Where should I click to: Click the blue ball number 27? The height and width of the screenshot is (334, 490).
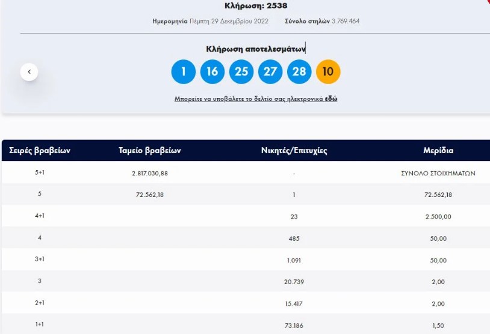click(270, 72)
